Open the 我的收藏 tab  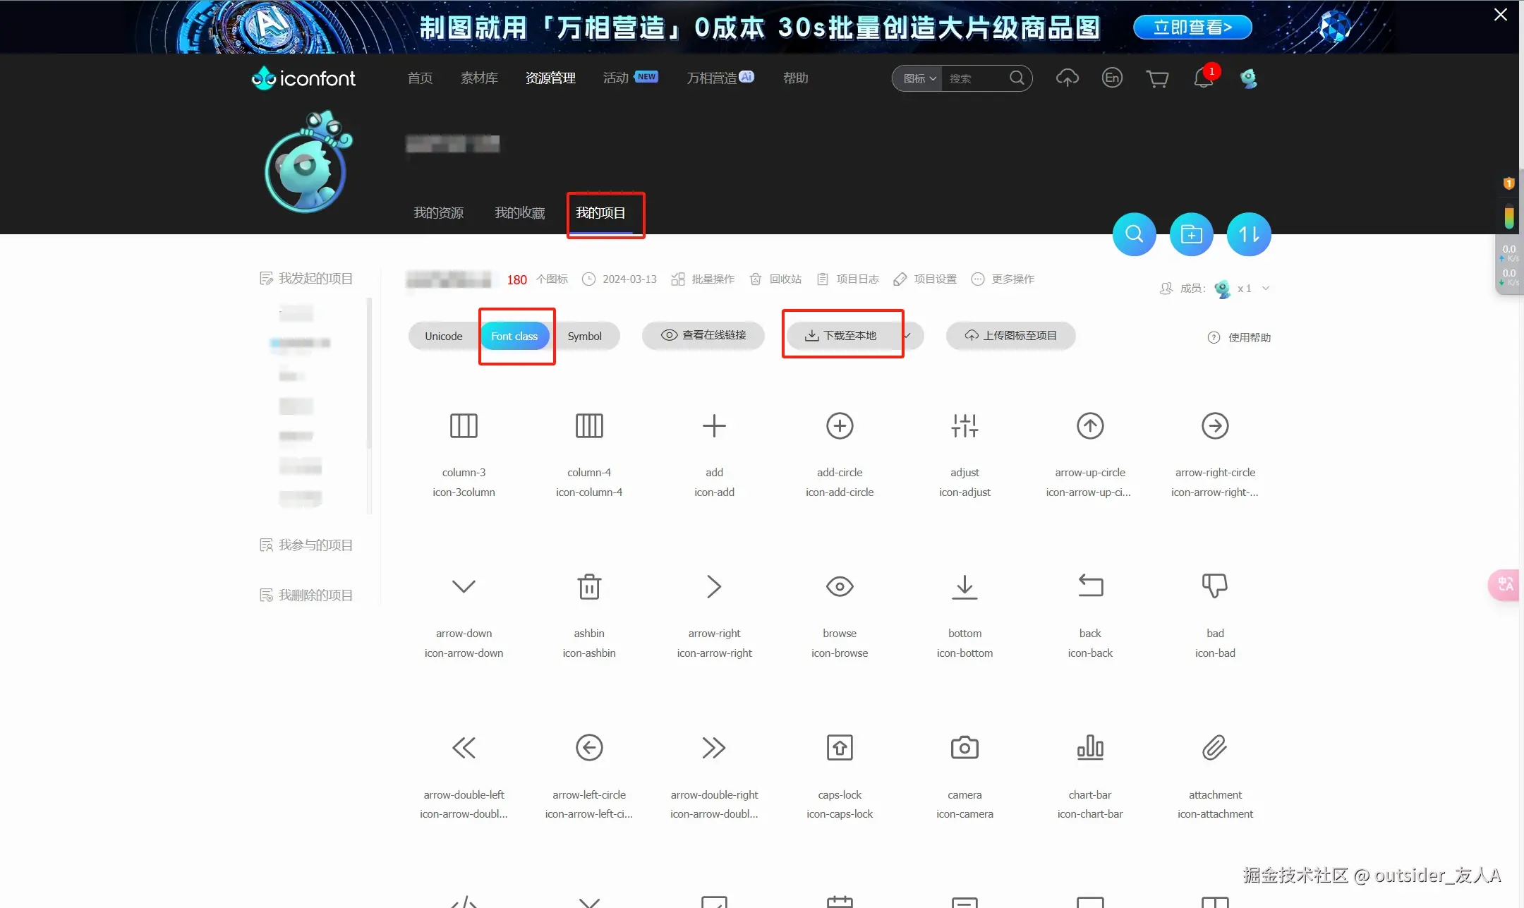point(519,213)
